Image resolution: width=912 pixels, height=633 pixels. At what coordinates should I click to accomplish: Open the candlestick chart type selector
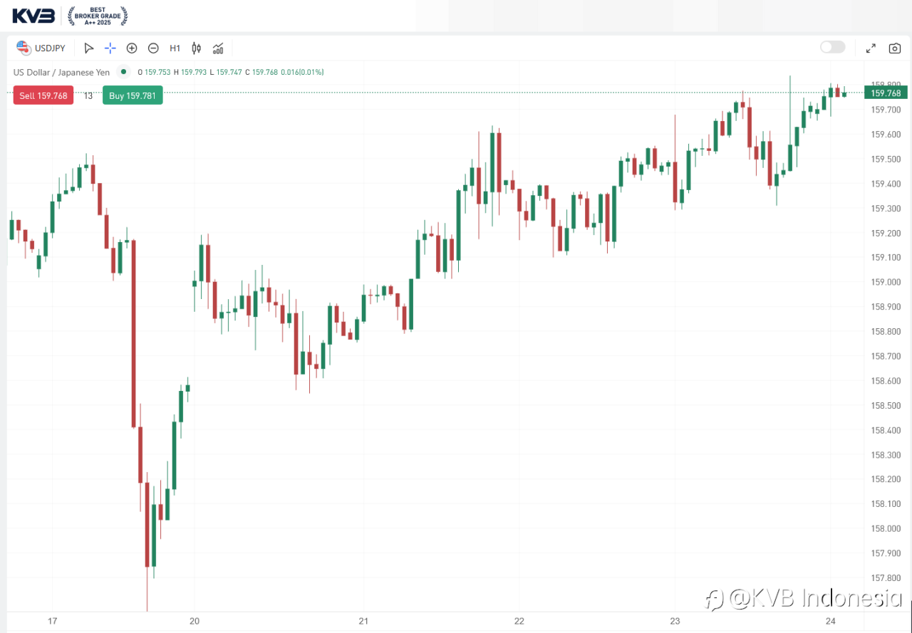pyautogui.click(x=197, y=48)
